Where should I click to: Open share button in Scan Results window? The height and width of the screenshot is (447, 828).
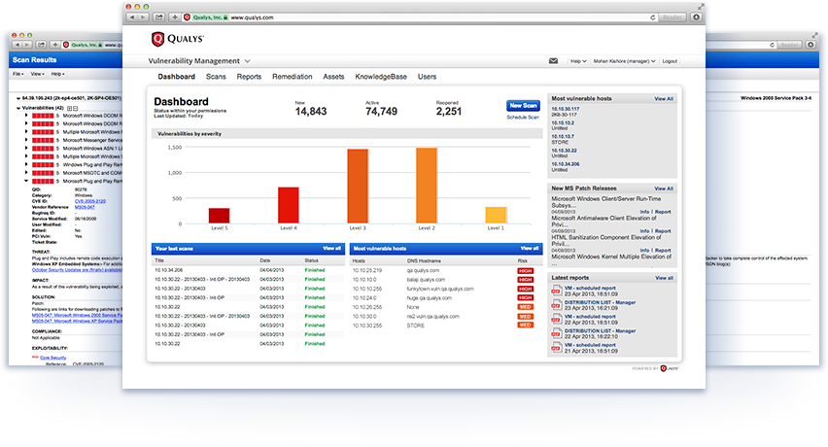42,45
